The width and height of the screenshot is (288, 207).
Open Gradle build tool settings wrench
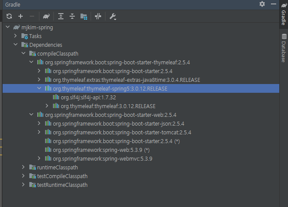pyautogui.click(x=113, y=16)
